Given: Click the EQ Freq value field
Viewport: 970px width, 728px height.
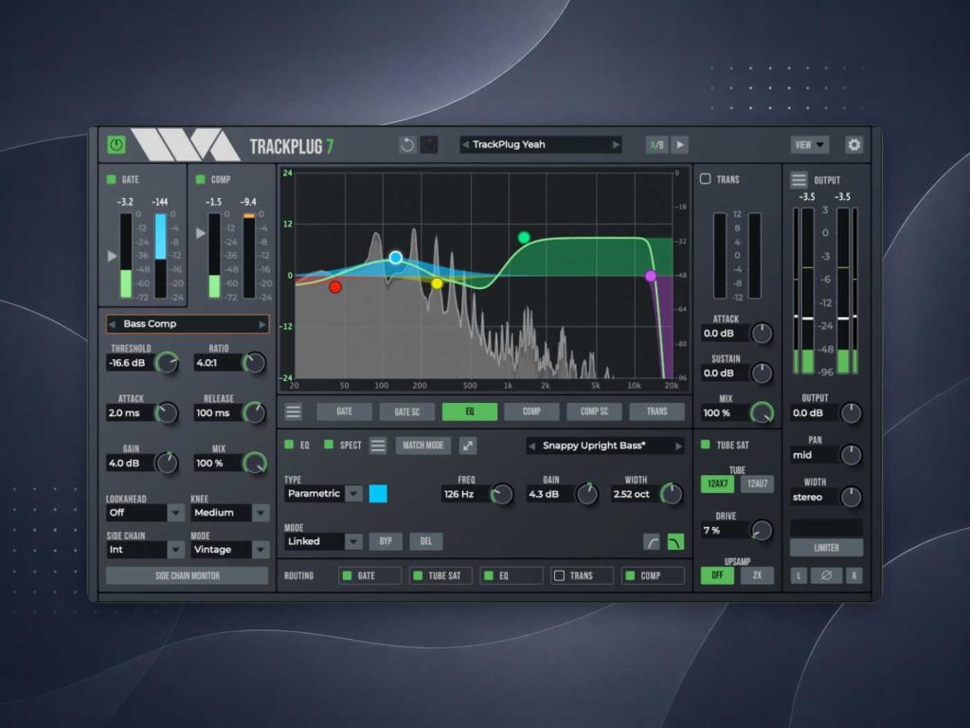Looking at the screenshot, I should 465,494.
